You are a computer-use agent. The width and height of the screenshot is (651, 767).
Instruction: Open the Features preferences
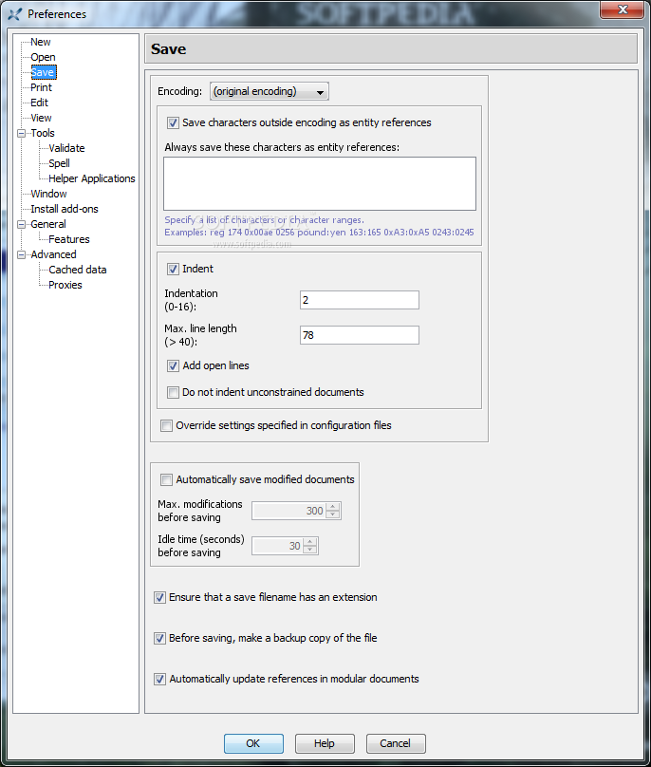[69, 239]
